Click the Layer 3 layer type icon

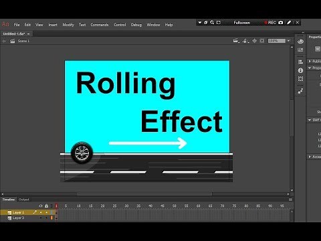(x=9, y=218)
